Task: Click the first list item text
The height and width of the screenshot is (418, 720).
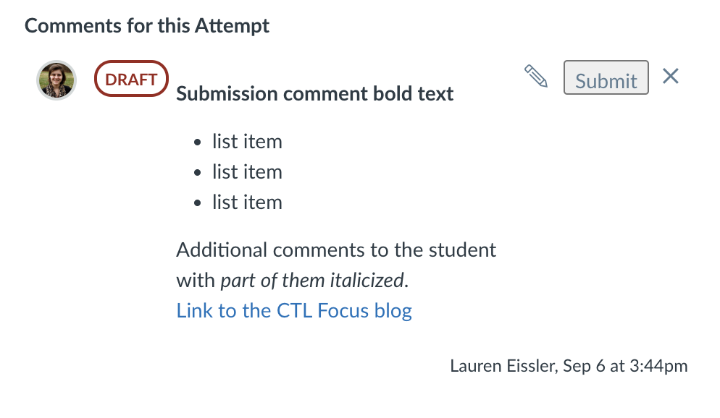Action: [247, 142]
